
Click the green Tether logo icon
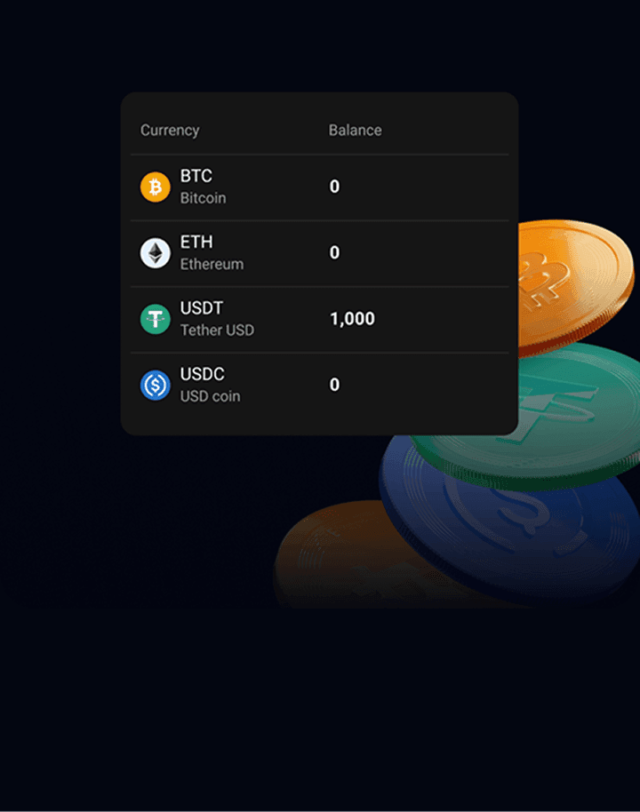coord(155,319)
